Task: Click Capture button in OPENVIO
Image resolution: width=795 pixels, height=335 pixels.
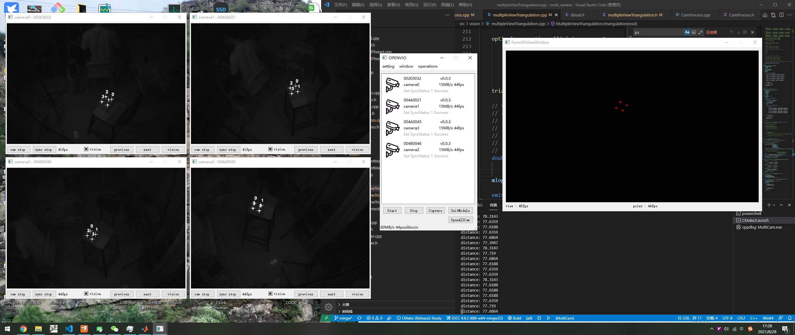Action: tap(435, 211)
